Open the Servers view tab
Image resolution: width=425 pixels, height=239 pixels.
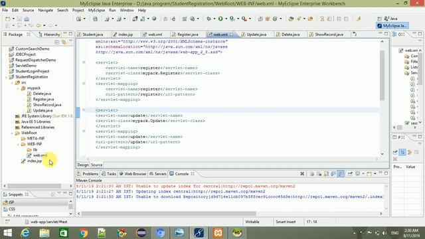coord(158,174)
